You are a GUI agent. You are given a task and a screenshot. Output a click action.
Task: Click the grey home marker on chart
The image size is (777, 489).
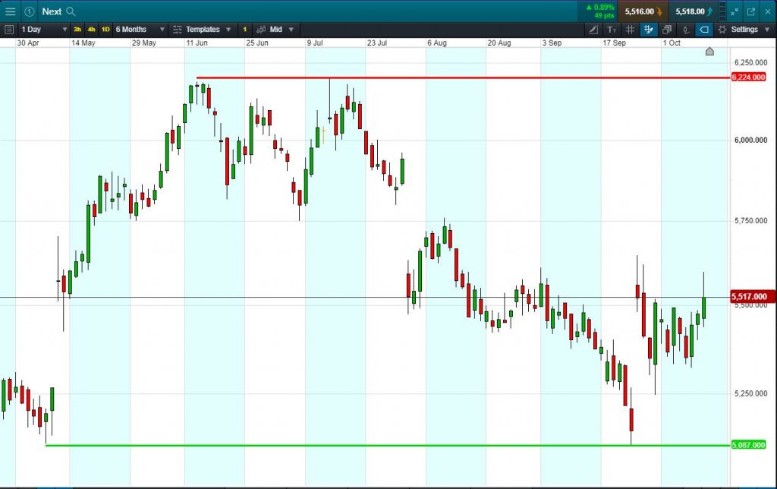click(709, 51)
